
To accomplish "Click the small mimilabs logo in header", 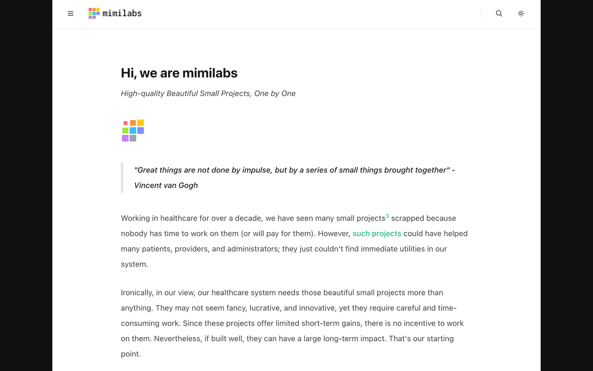I will 94,13.
